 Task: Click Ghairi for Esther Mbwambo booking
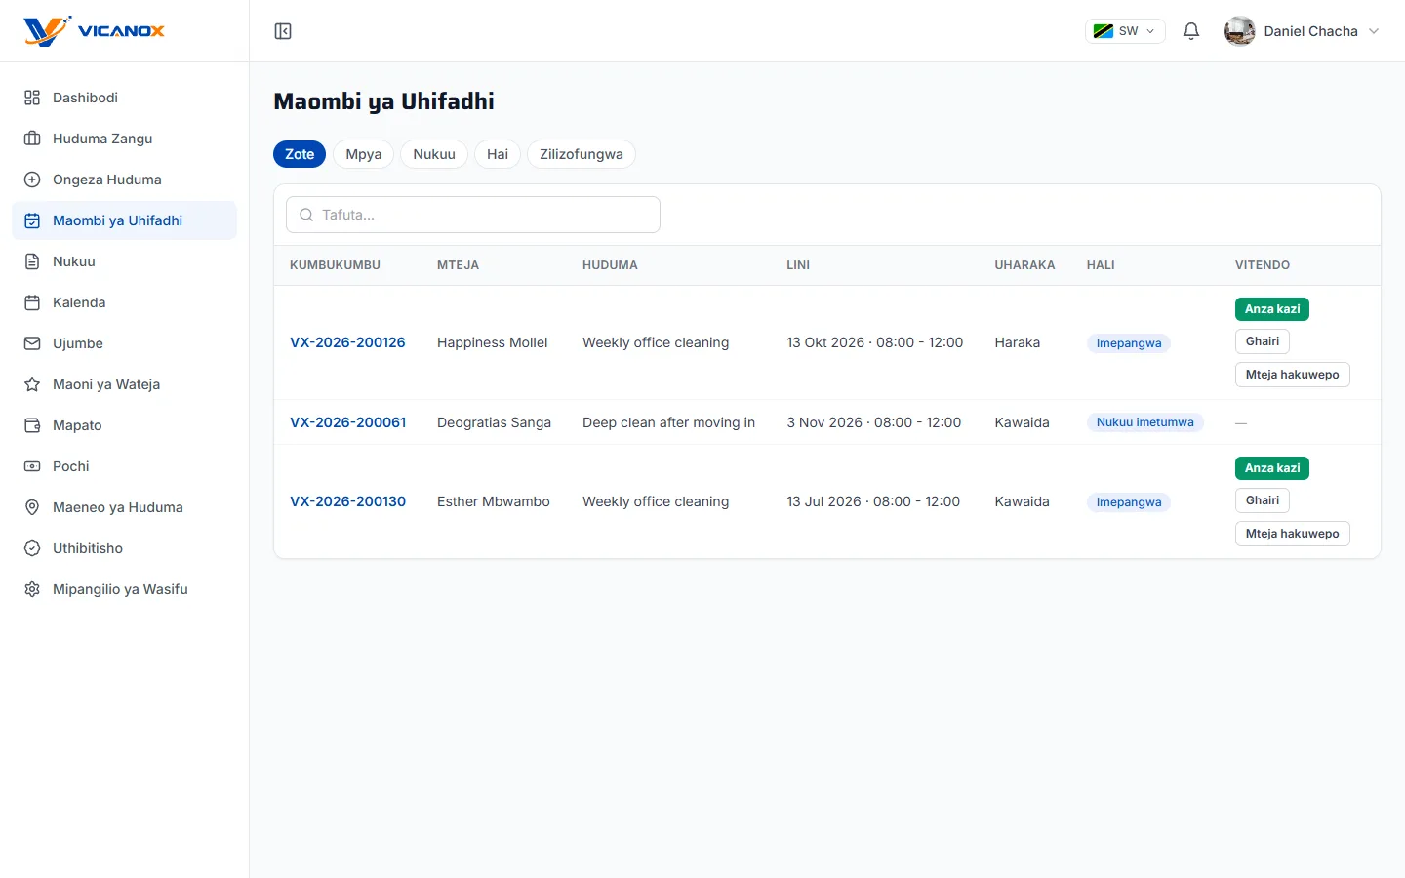pyautogui.click(x=1263, y=500)
